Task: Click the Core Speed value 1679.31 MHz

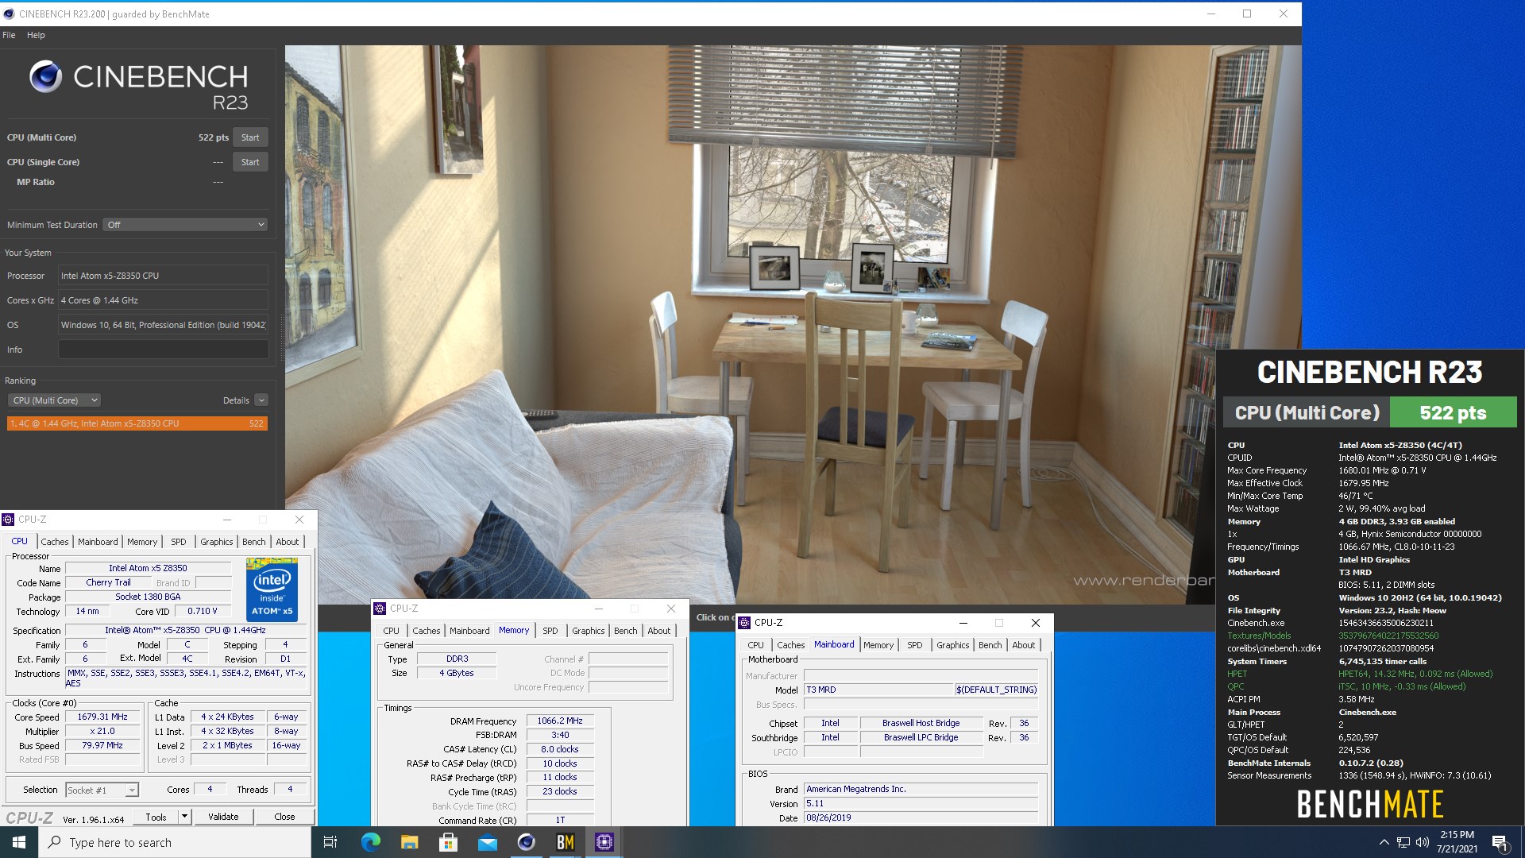Action: click(x=102, y=717)
